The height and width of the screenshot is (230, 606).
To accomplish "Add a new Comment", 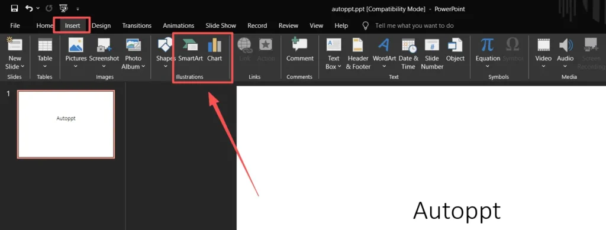I will pyautogui.click(x=300, y=50).
